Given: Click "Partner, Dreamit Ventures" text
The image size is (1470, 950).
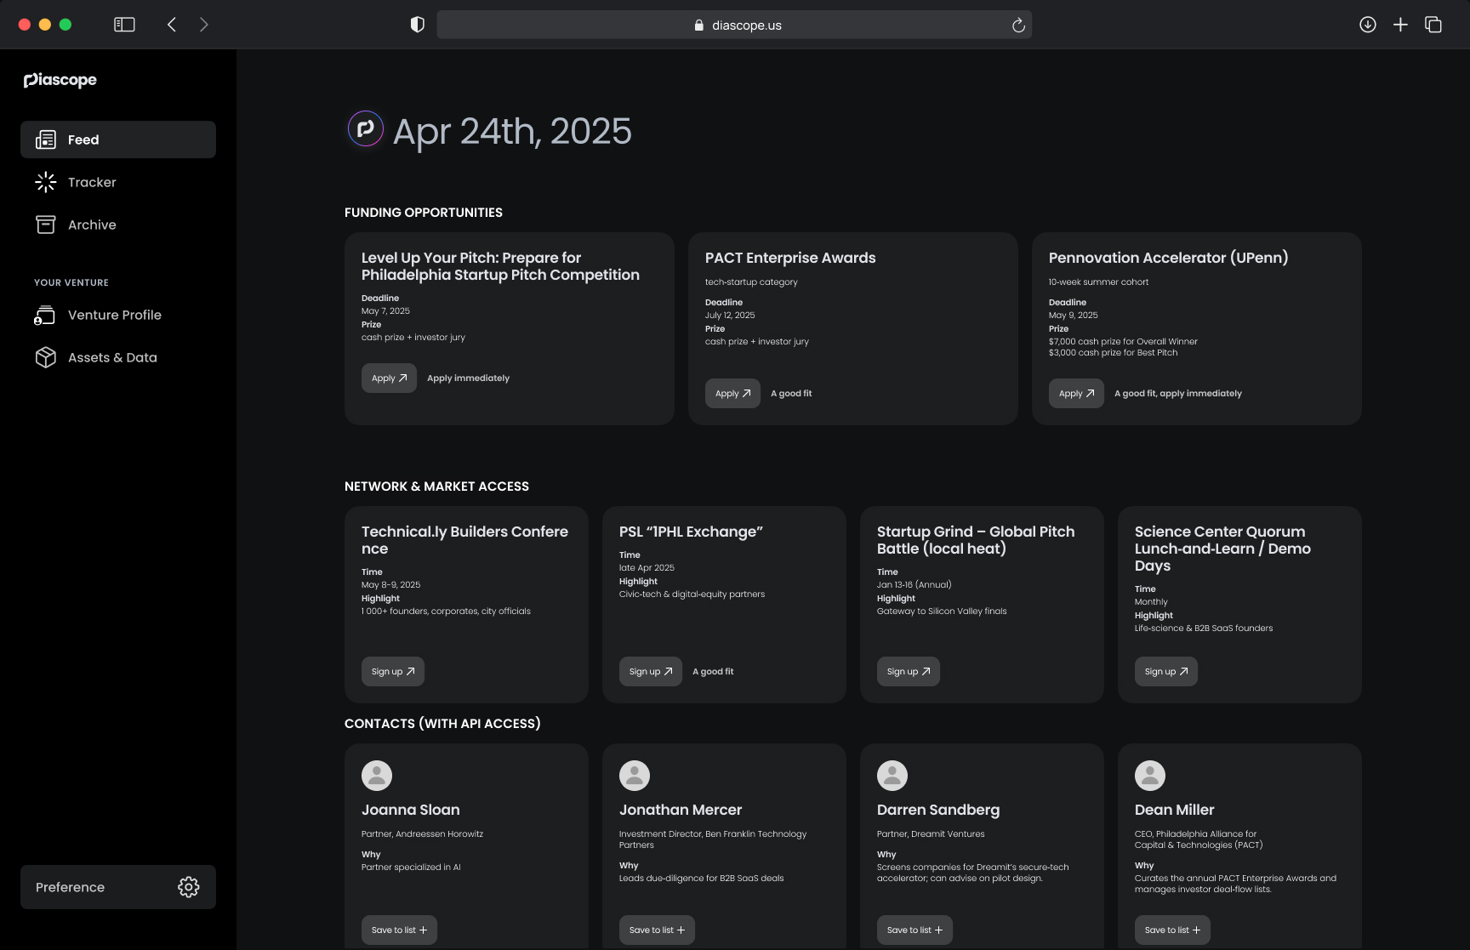Looking at the screenshot, I should click(x=931, y=834).
